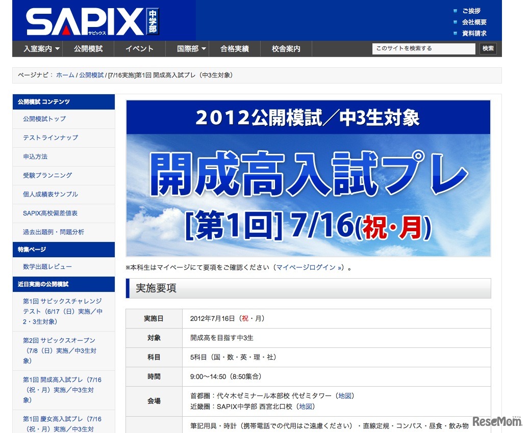
Task: Open 第1回 開成高入試プレ sidebar link
Action: point(62,390)
